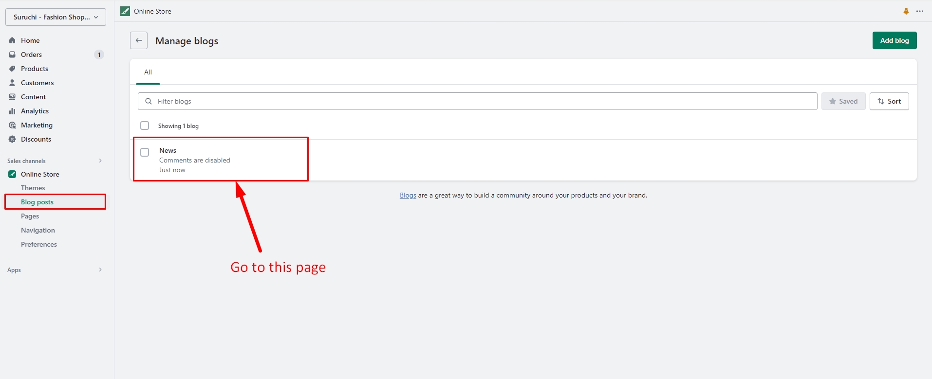Screen dimensions: 932x379
Task: Click the Sort button
Action: [x=889, y=101]
